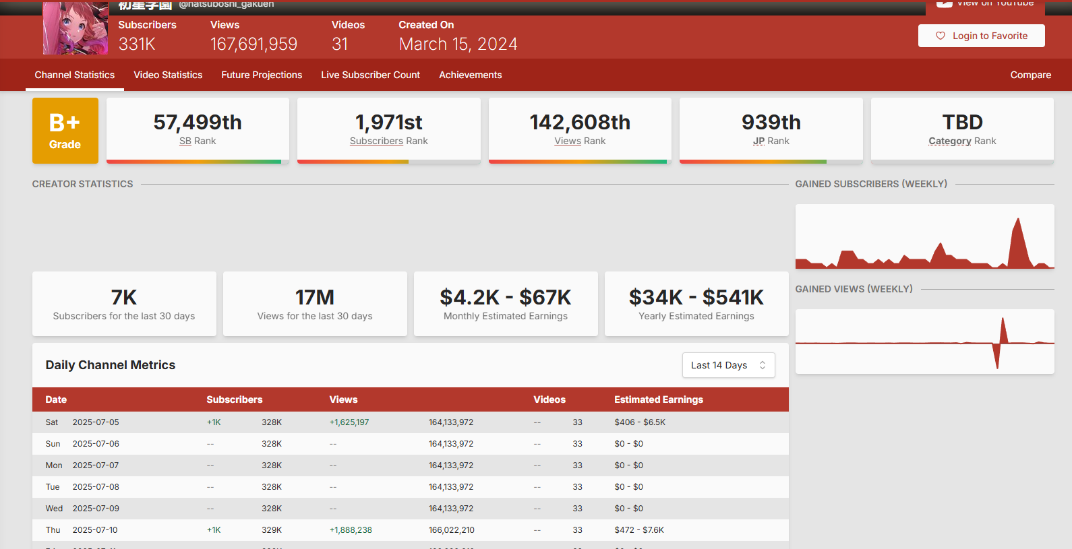Click the +1,625,197 views cell
The height and width of the screenshot is (549, 1072).
click(349, 422)
